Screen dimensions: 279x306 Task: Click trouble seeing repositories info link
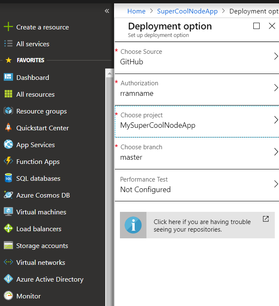click(202, 225)
